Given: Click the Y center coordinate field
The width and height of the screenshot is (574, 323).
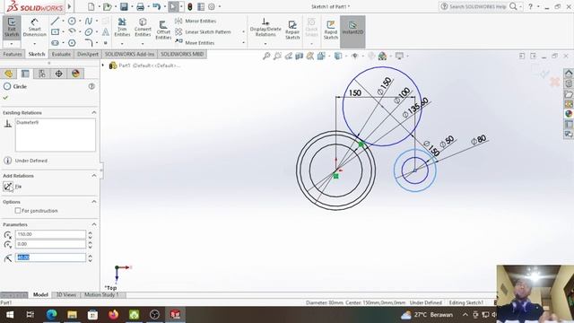Looking at the screenshot, I should 50,244.
